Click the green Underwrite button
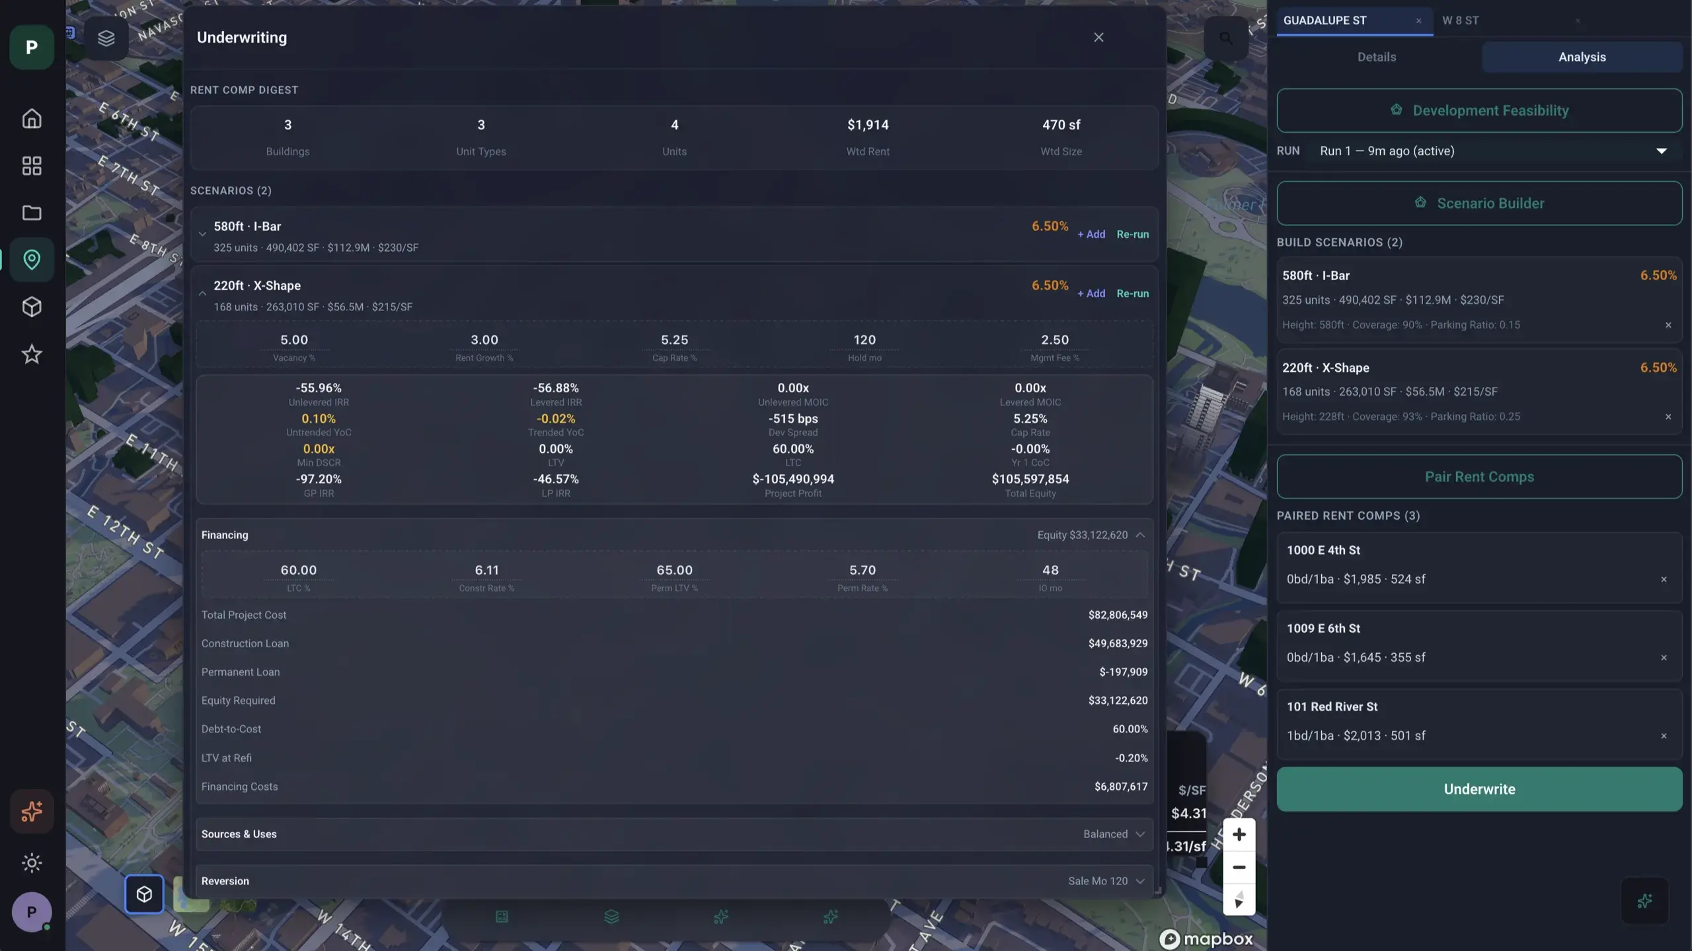The width and height of the screenshot is (1692, 951). [x=1479, y=789]
